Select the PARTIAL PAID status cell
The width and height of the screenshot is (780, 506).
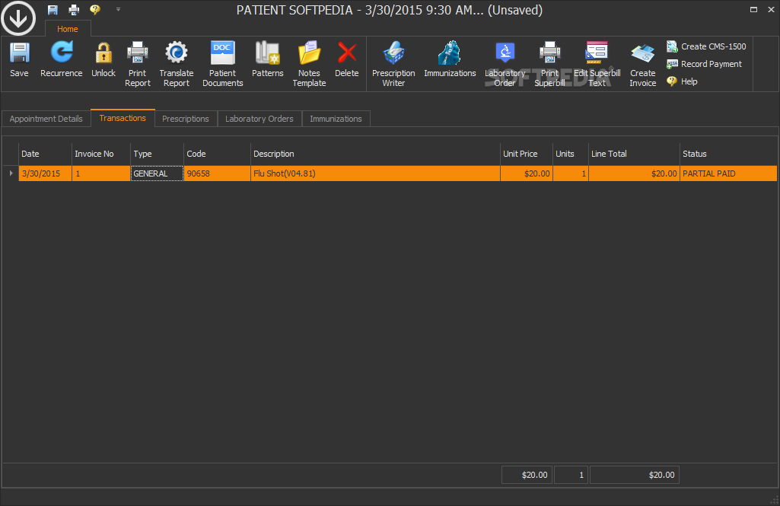(728, 173)
